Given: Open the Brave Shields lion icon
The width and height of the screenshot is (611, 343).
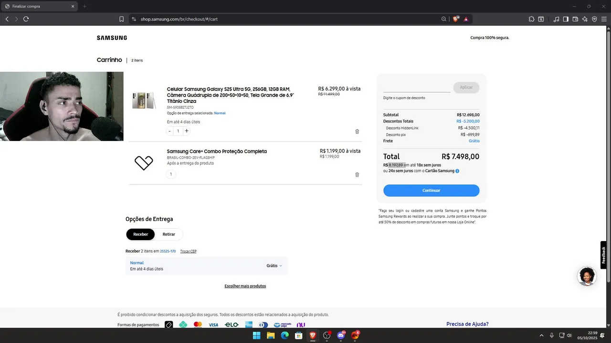Looking at the screenshot, I should pos(456,19).
